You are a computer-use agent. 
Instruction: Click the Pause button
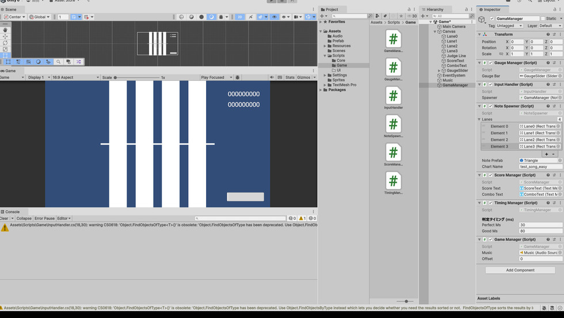coord(282,1)
